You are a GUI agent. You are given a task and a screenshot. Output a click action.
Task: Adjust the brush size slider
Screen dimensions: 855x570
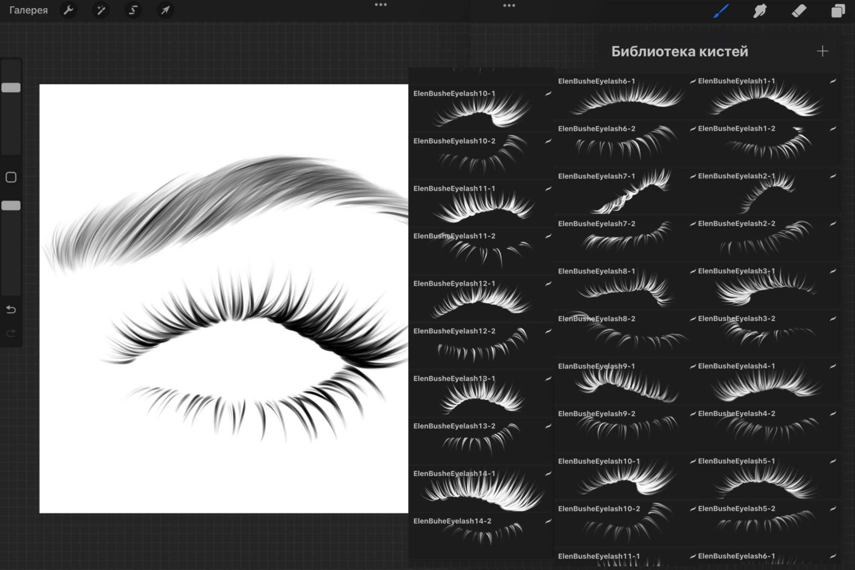pyautogui.click(x=12, y=88)
